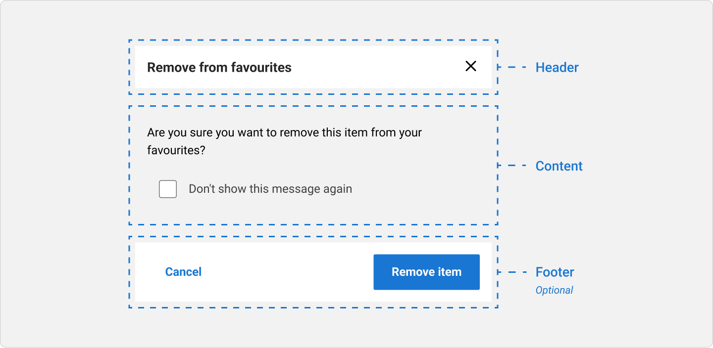The image size is (713, 348).
Task: Cancel removing the item
Action: tap(183, 272)
